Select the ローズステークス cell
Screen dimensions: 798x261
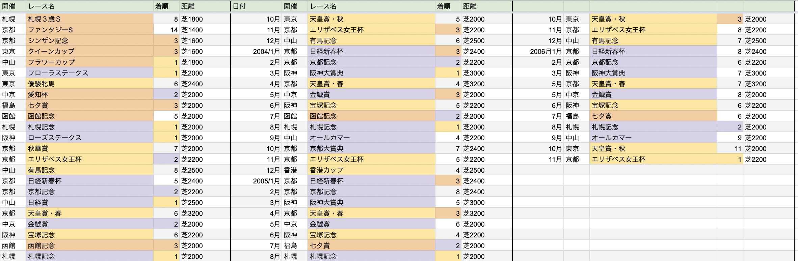point(89,138)
